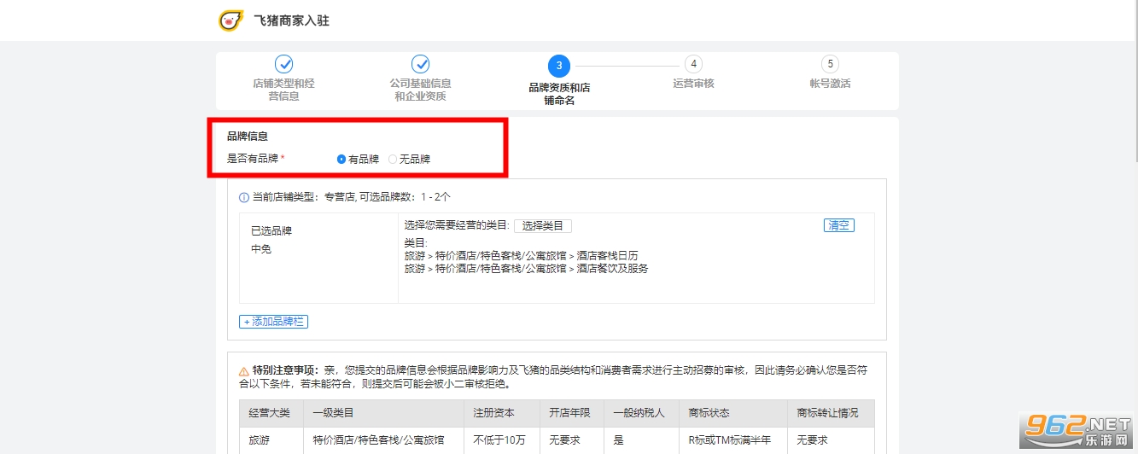The image size is (1138, 454).
Task: Go to 公司基础信息和企业资质 step label
Action: pos(421,90)
